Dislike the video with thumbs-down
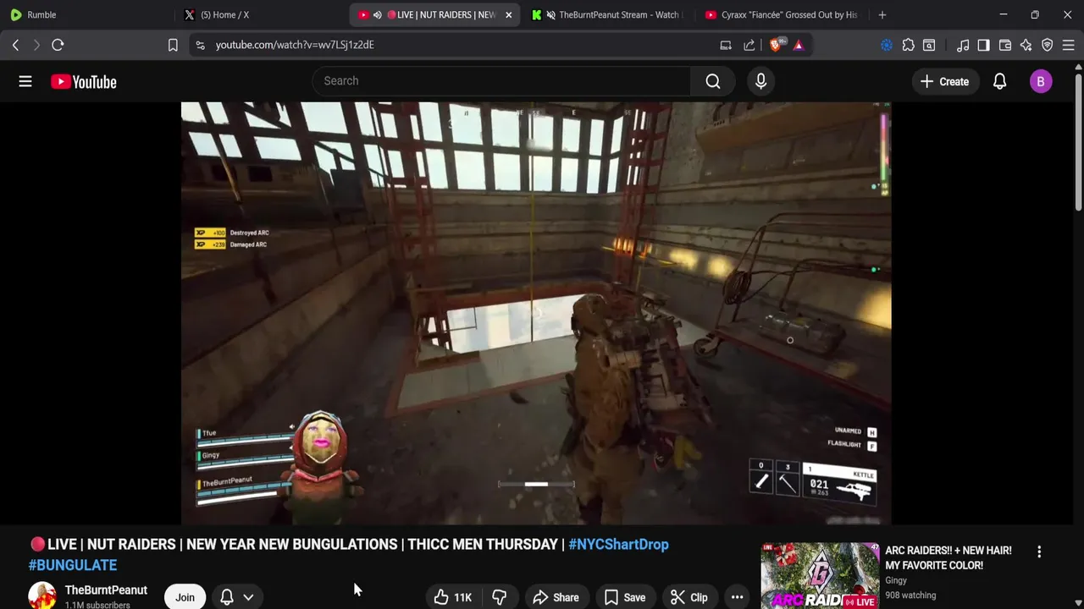 [x=499, y=597]
